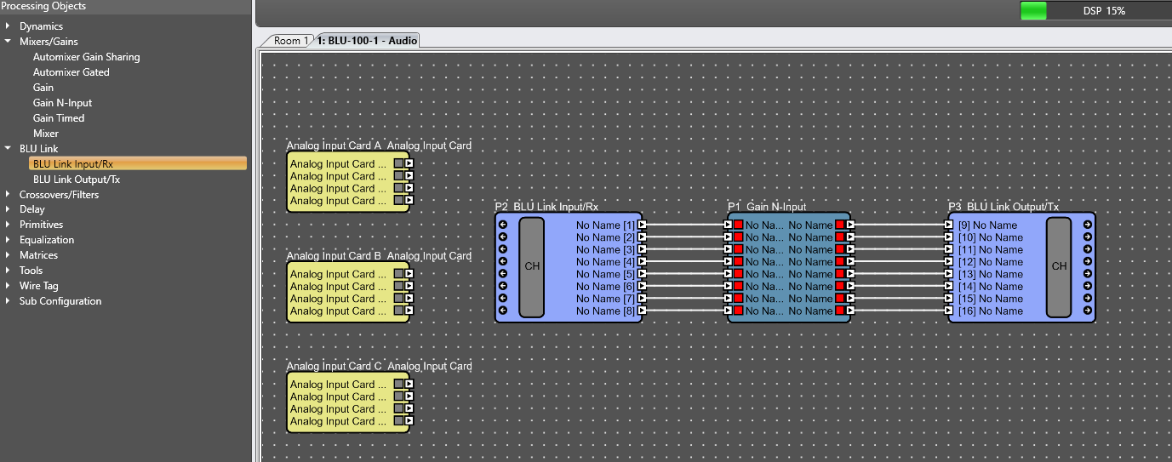Click input port of [12] No Name on BLU Link Output/Tx

pos(949,262)
